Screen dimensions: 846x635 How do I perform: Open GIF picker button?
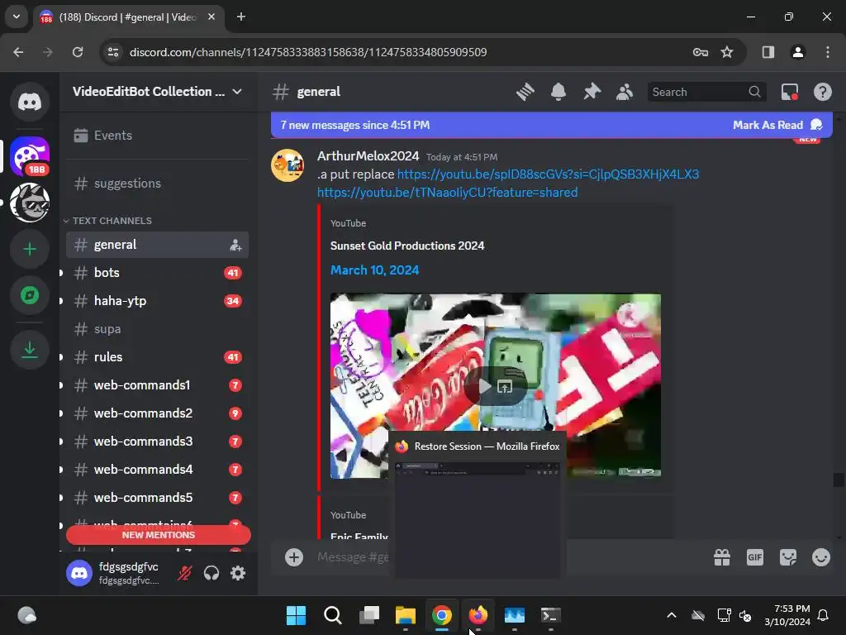tap(755, 557)
